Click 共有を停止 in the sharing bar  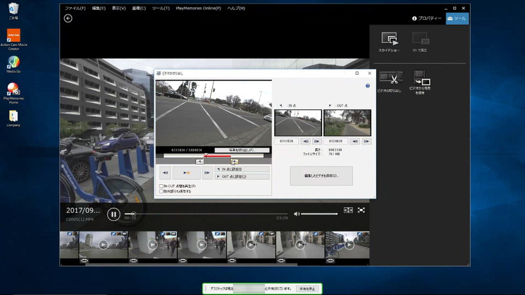click(307, 288)
